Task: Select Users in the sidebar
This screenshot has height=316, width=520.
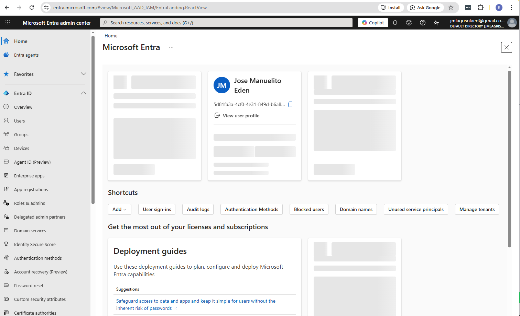Action: (x=20, y=121)
